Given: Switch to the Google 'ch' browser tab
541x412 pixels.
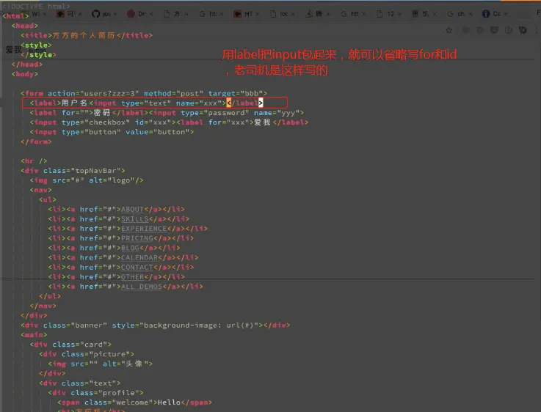Looking at the screenshot, I should 460,14.
